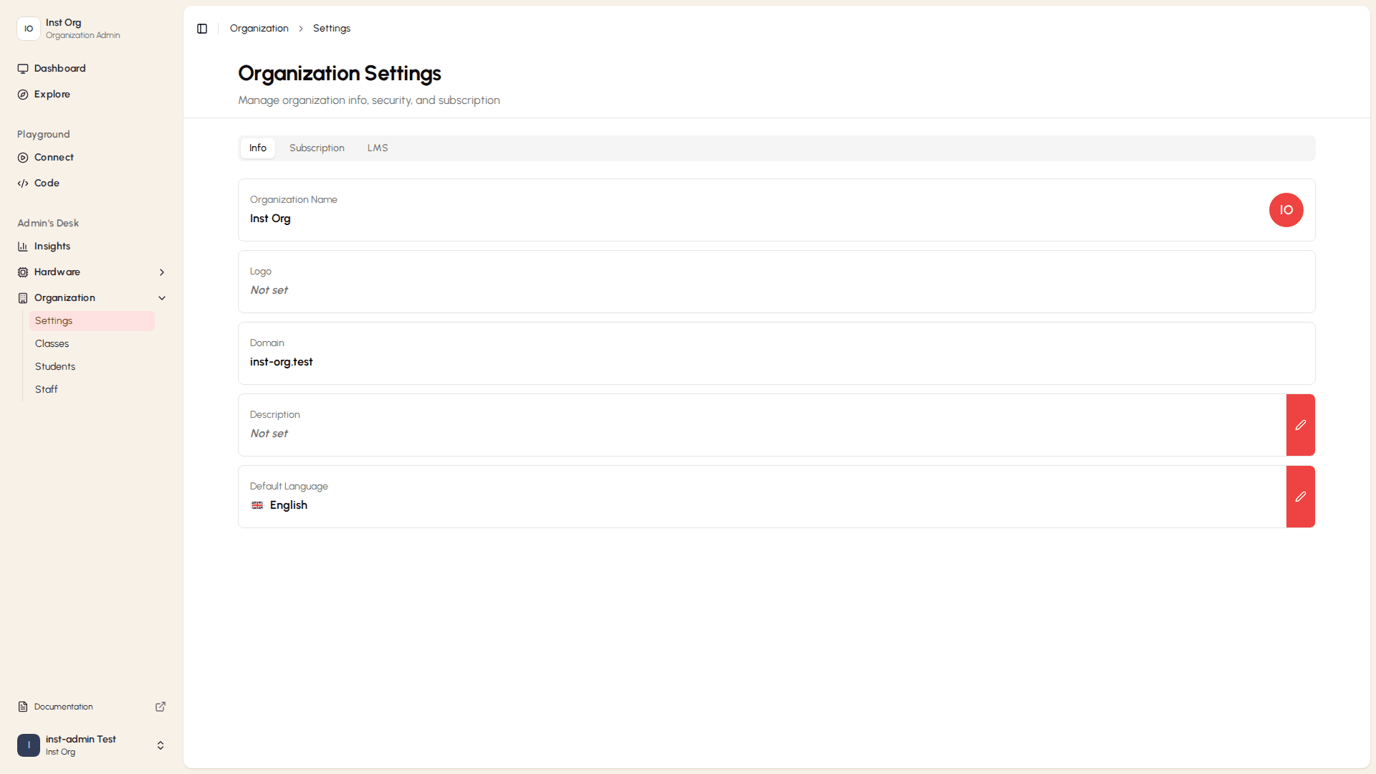Viewport: 1376px width, 774px height.
Task: Expand the Hardware submenu chevron
Action: 162,272
